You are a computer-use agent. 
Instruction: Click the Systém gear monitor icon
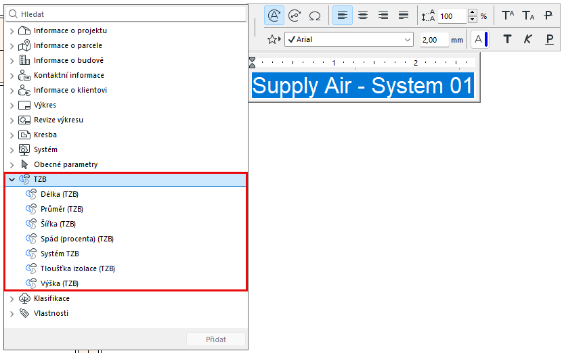(24, 149)
